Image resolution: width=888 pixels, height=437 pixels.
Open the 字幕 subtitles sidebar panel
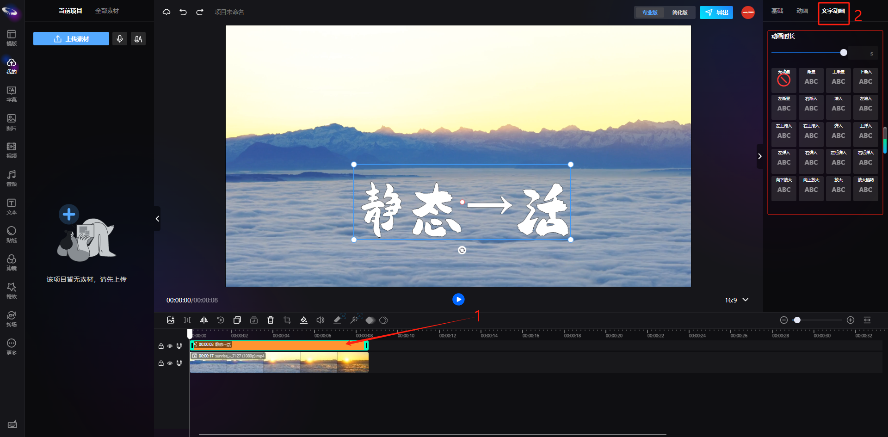tap(12, 94)
